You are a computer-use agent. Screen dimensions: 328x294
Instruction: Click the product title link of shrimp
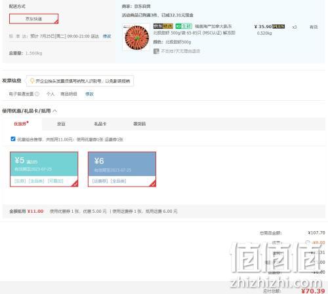click(194, 29)
